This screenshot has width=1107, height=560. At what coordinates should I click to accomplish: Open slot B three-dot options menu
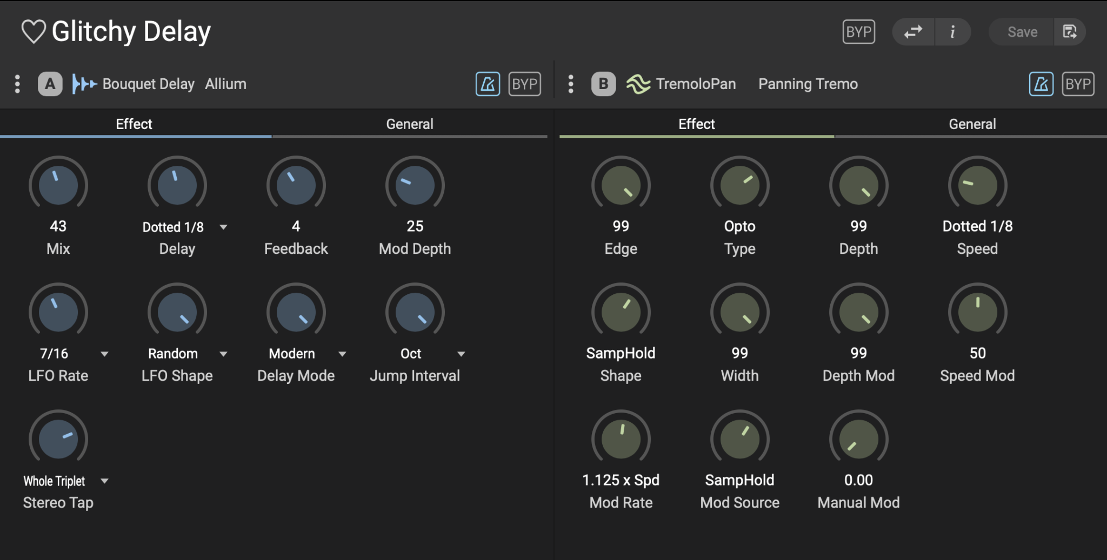pos(571,84)
